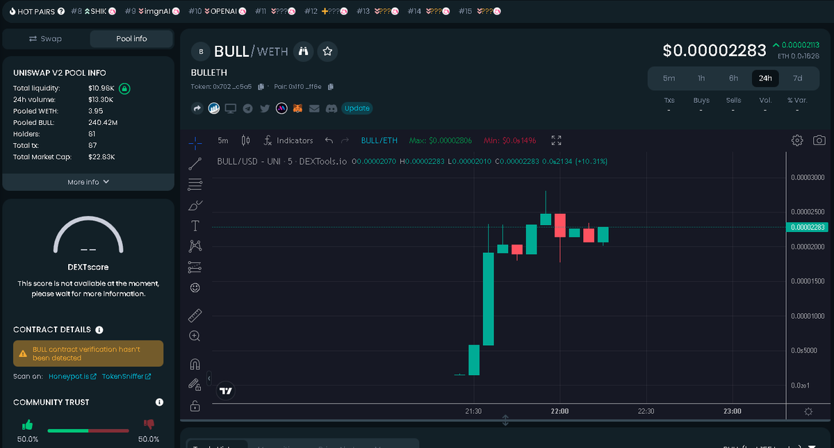This screenshot has height=448, width=834.
Task: Select the 6h stats period
Action: click(733, 78)
